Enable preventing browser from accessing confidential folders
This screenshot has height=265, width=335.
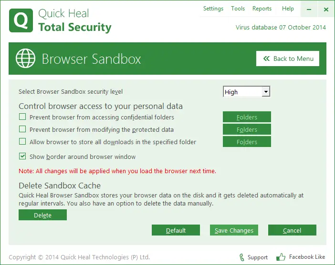(22, 117)
